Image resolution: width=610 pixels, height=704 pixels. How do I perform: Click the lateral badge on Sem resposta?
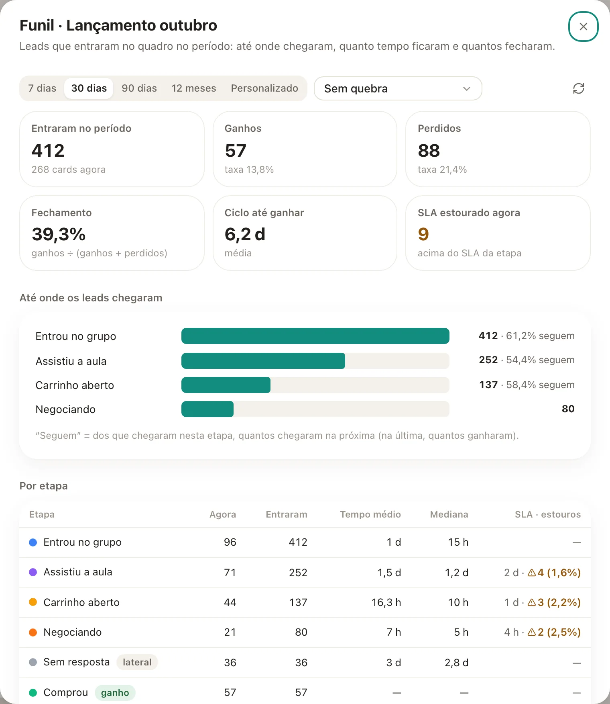tap(137, 662)
